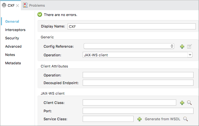Focus the Decoupled Endpoint field

pyautogui.click(x=138, y=83)
